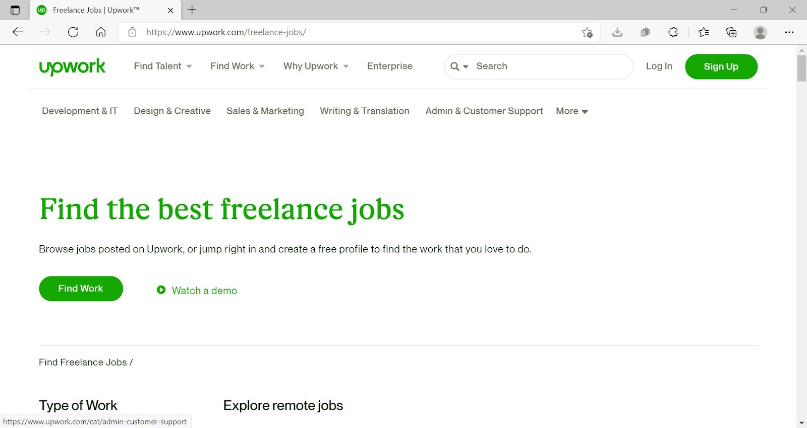The image size is (807, 428).
Task: Click the Watch a demo link
Action: tap(204, 291)
